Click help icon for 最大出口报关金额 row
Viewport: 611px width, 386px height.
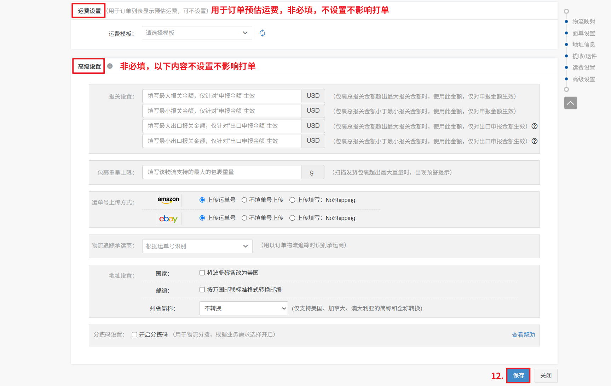(x=535, y=126)
